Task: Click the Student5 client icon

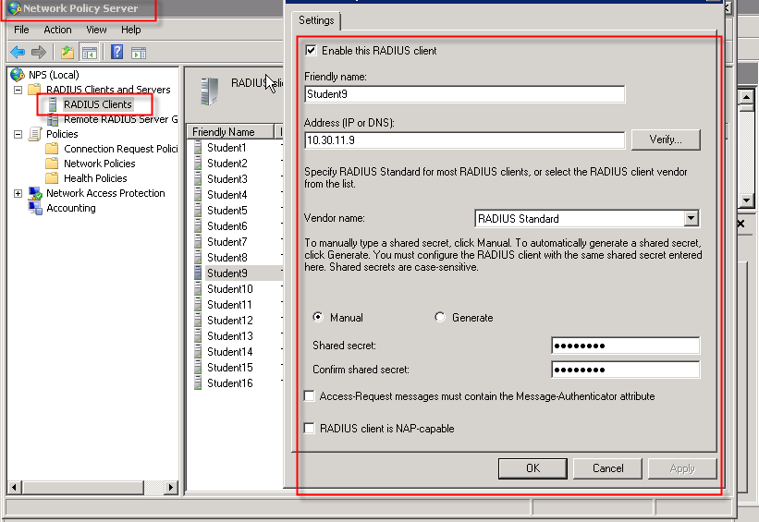Action: [198, 210]
